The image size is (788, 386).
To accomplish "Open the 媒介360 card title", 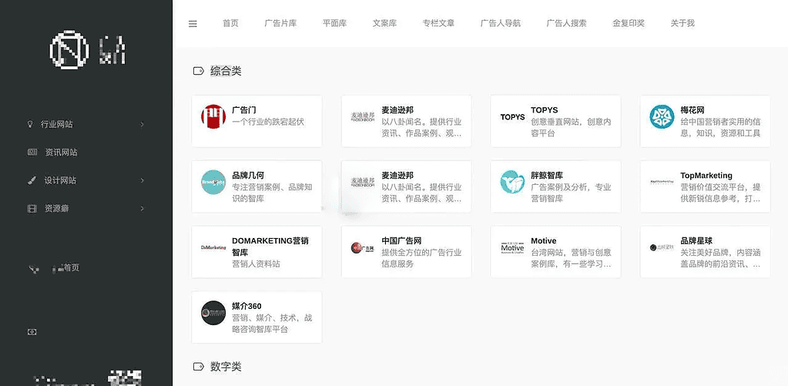I will [x=246, y=306].
